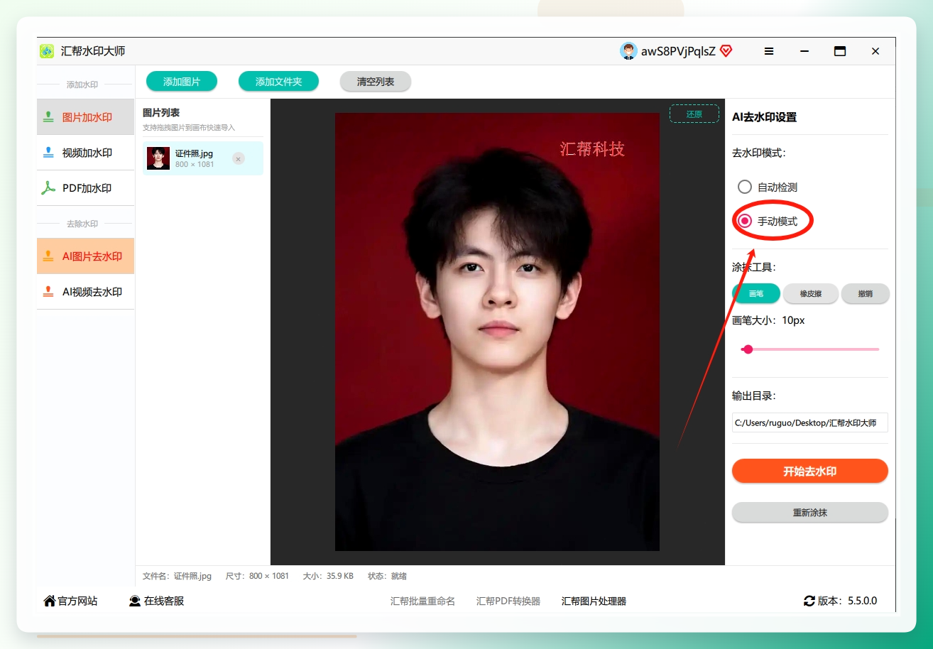Click the 输出目录 path field
Viewport: 933px width, 649px height.
(x=810, y=422)
